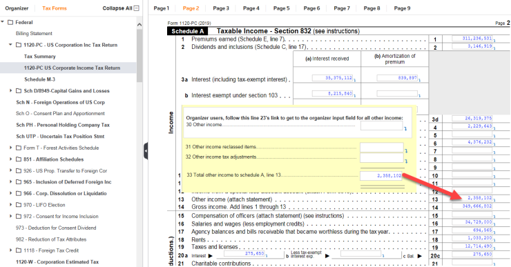The image size is (511, 267).
Task: Expand Sch D/8949-Capital Gains and Losses
Action: click(x=11, y=90)
